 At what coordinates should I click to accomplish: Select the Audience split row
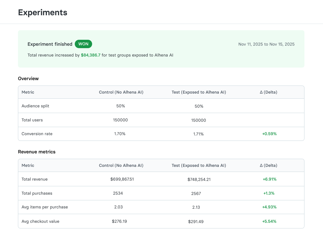(35, 106)
